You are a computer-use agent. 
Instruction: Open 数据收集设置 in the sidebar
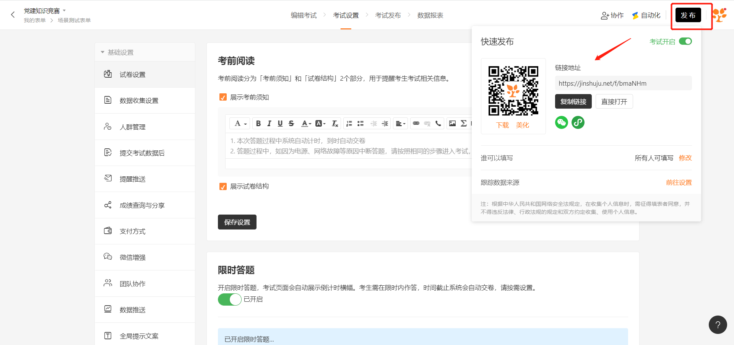[x=139, y=101]
